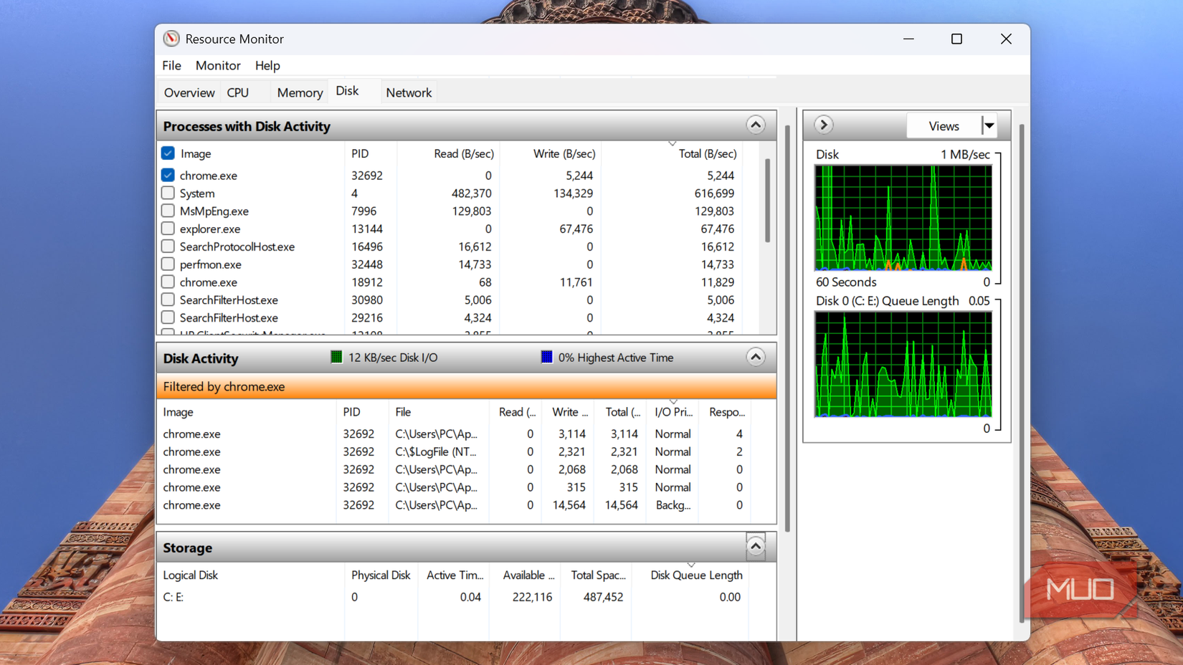The height and width of the screenshot is (665, 1183).
Task: Toggle the Image select-all checkbox
Action: pos(168,153)
